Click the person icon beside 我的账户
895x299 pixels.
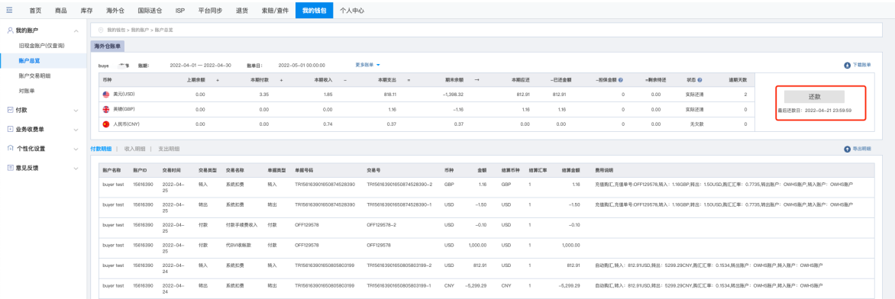click(10, 30)
